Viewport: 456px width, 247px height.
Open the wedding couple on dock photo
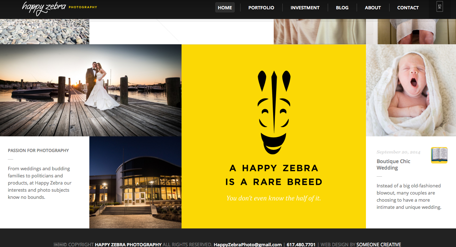tap(91, 90)
